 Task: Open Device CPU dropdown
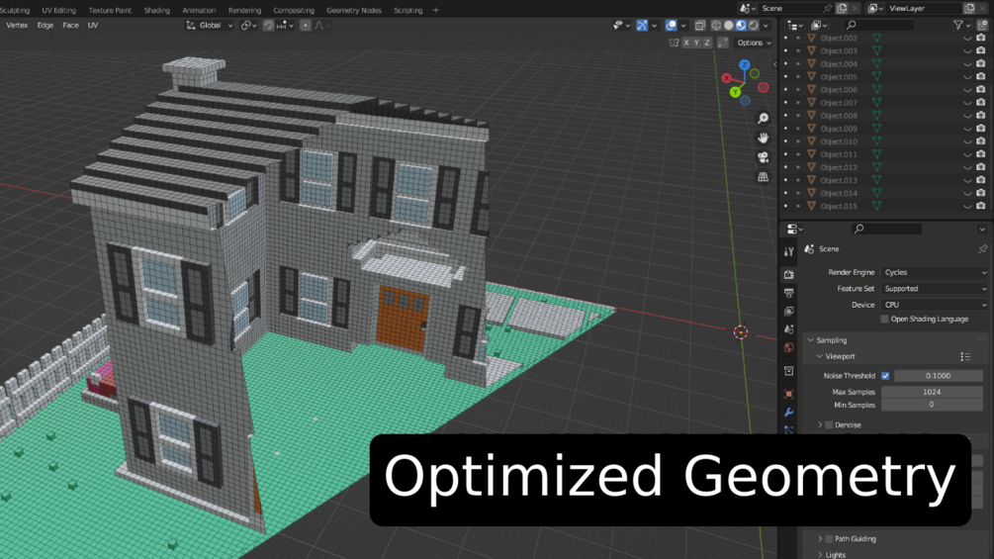935,305
